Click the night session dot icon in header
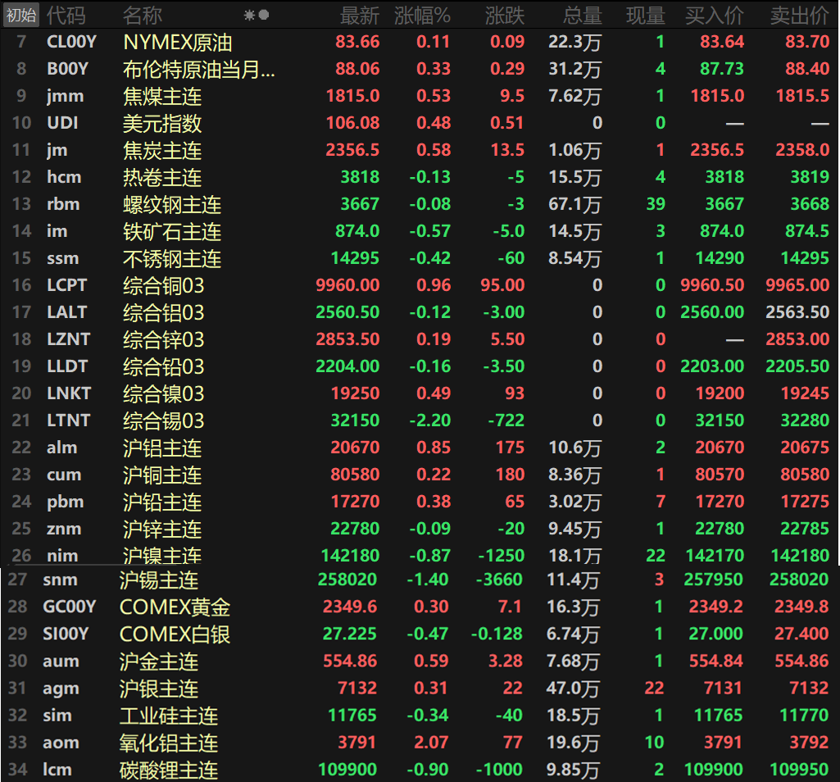Viewport: 840px width, 782px height. pyautogui.click(x=262, y=15)
